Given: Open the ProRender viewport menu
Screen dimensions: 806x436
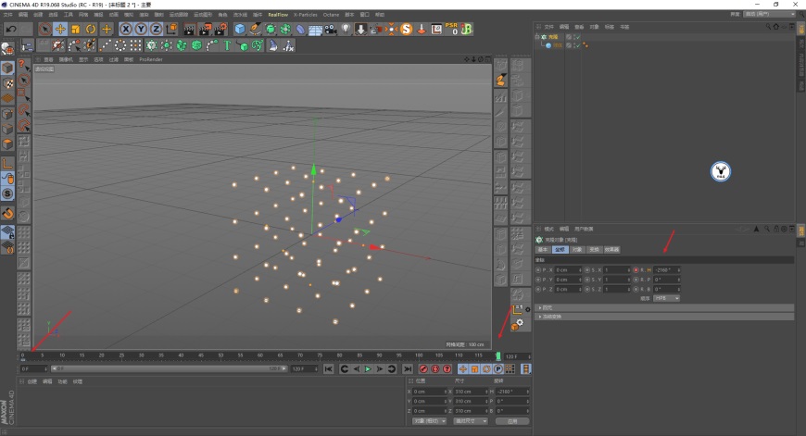Looking at the screenshot, I should 151,59.
